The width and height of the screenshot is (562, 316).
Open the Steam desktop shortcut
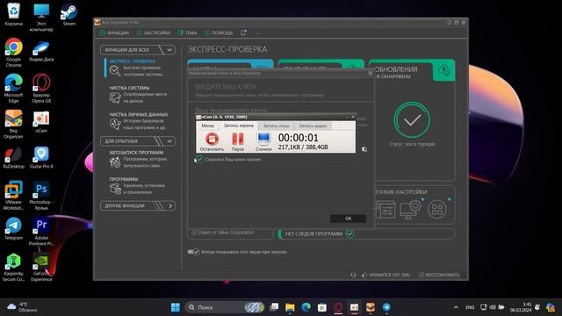coord(68,14)
